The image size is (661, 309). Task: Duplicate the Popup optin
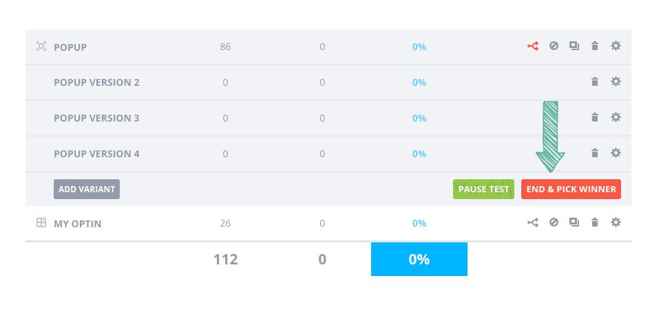pos(574,47)
